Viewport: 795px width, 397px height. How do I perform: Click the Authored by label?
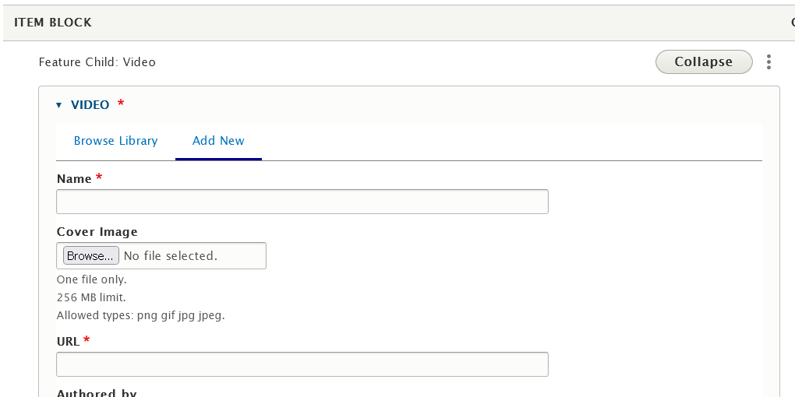[97, 392]
